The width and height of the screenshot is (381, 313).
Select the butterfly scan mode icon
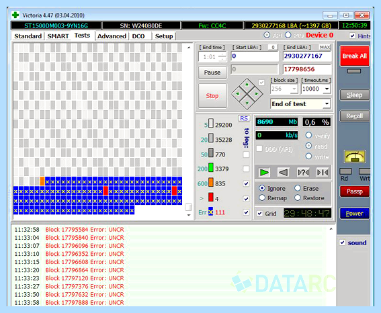(323, 173)
